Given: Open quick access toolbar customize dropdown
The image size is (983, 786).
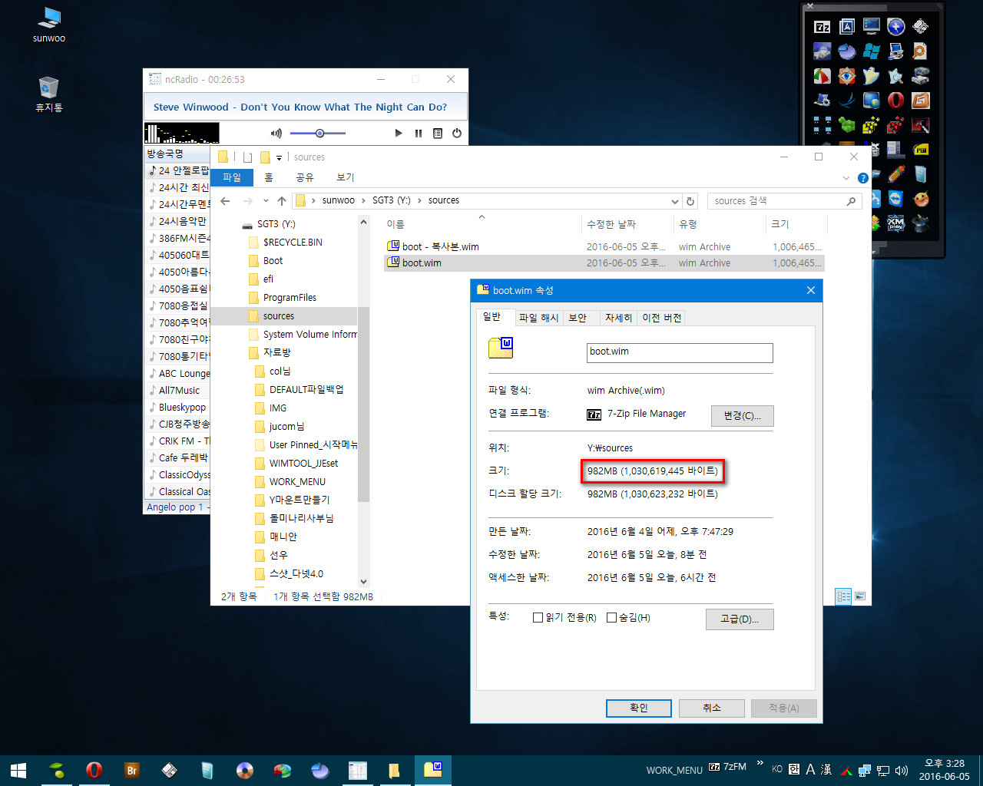Looking at the screenshot, I should [279, 157].
